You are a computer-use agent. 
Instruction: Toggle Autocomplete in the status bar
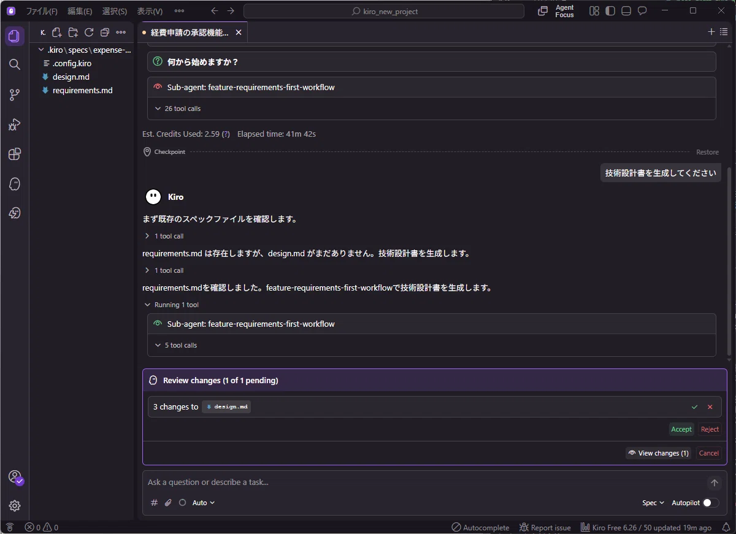click(x=480, y=527)
